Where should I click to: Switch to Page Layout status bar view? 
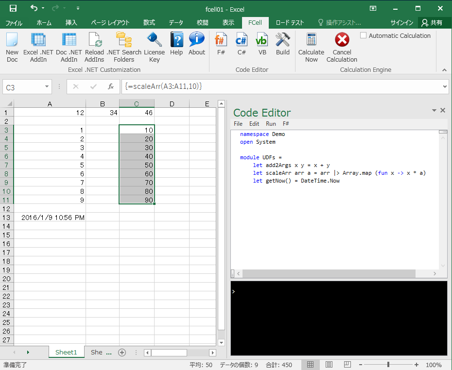pyautogui.click(x=329, y=365)
